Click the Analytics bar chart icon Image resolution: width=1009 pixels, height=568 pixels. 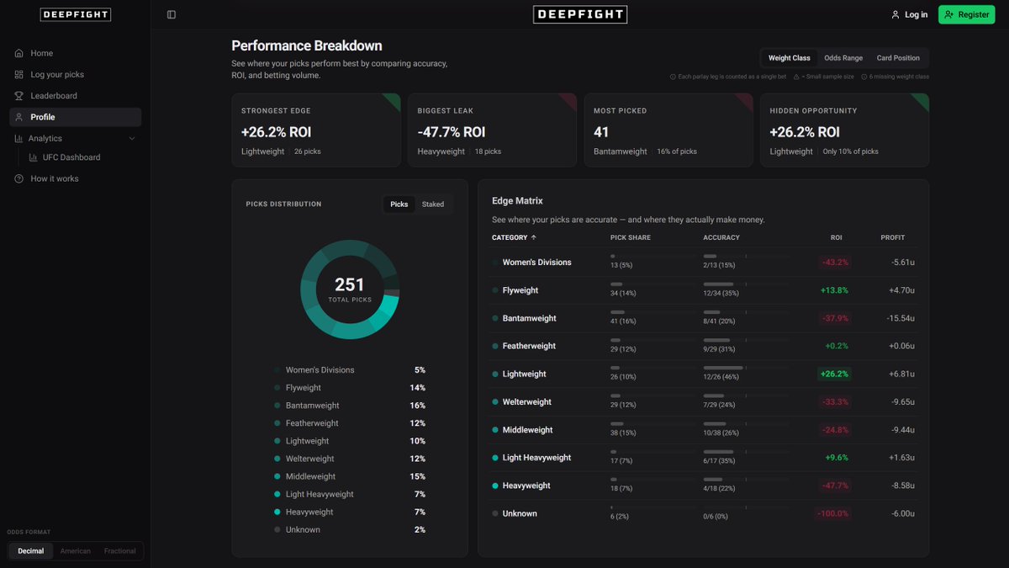click(x=18, y=138)
